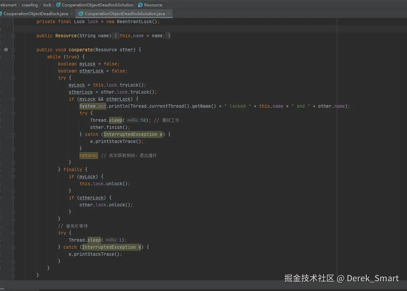Click System.out in the println statement

pos(93,106)
